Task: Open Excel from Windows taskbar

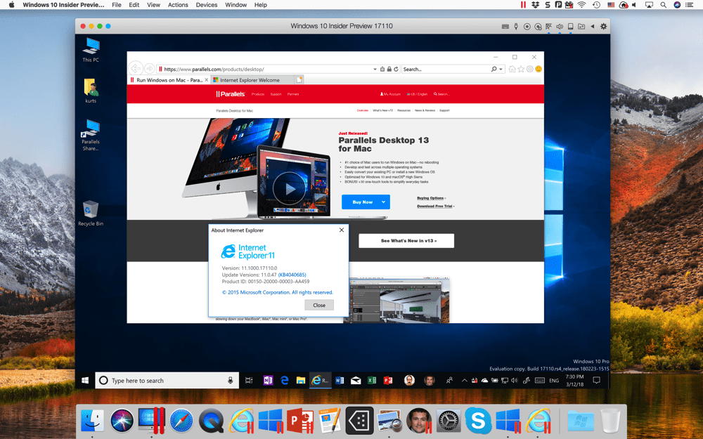Action: [x=372, y=380]
